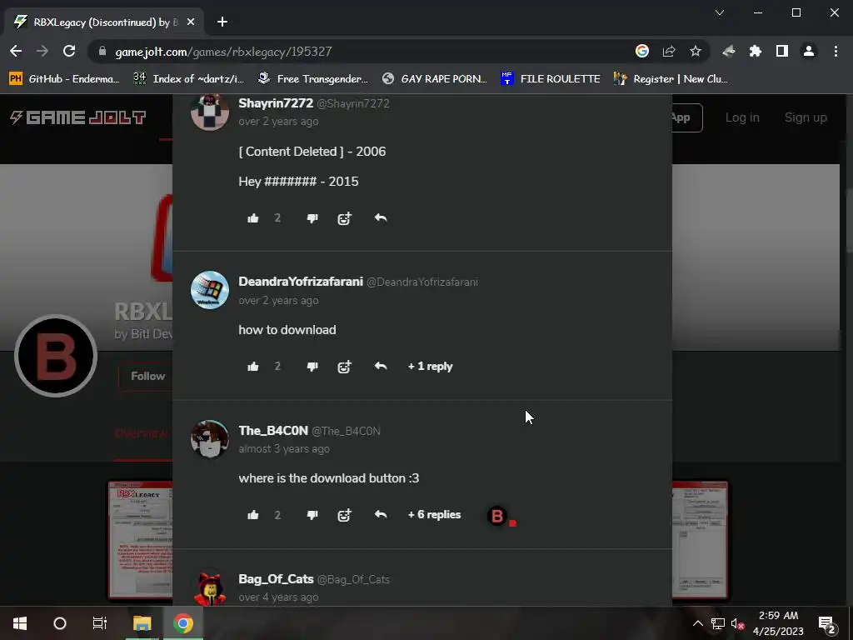The image size is (853, 640).
Task: Like Shayrin7272's comment with thumbs up
Action: point(253,218)
